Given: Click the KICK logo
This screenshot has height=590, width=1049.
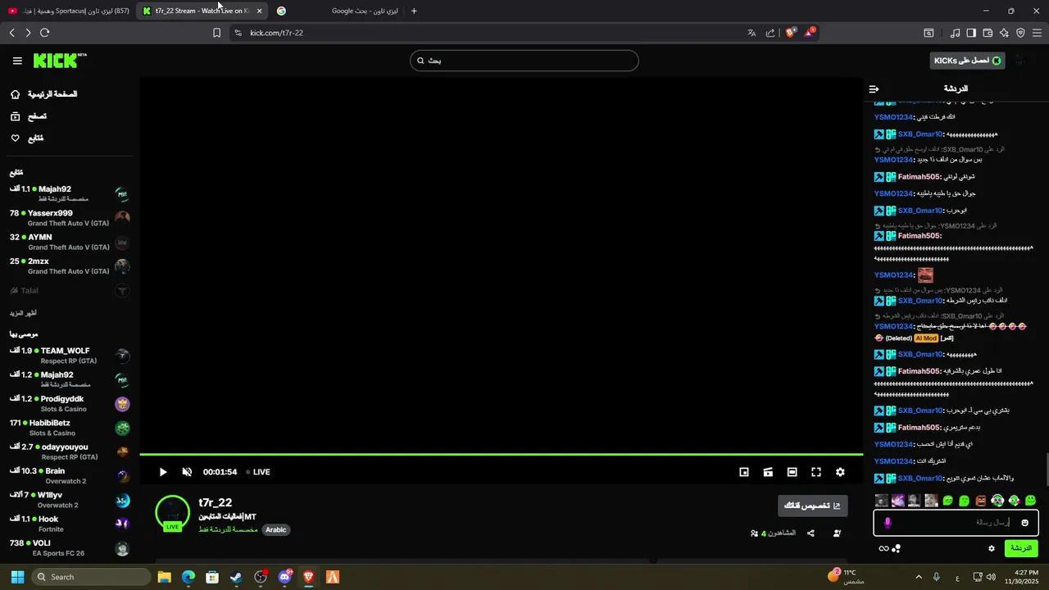Looking at the screenshot, I should (59, 61).
